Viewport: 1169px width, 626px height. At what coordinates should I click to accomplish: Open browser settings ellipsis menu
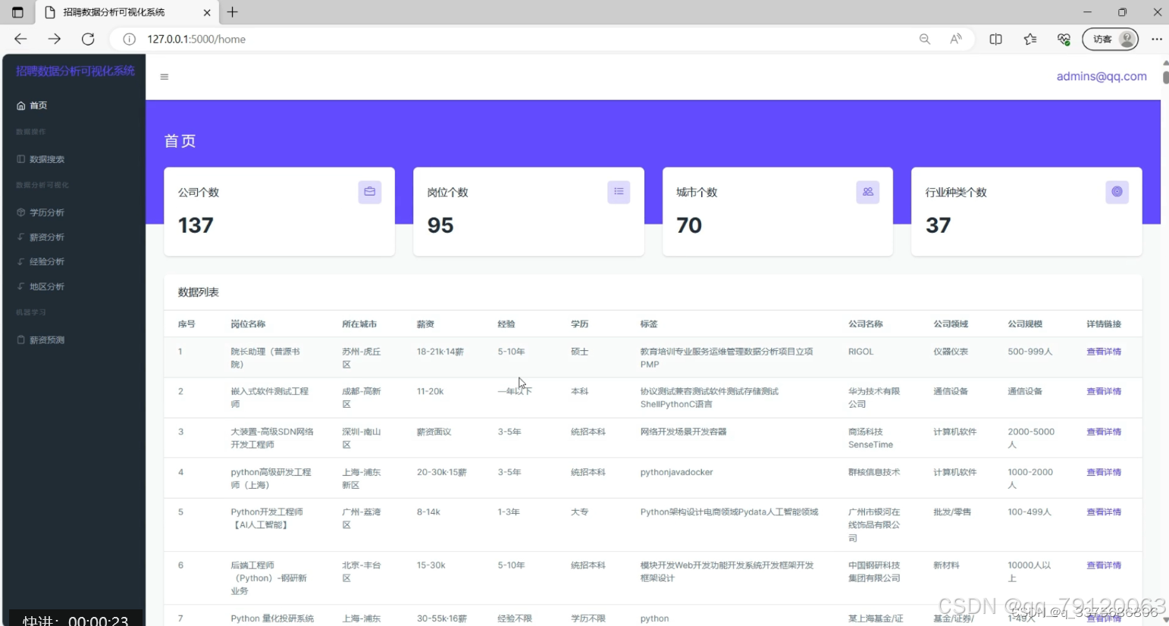[1156, 39]
